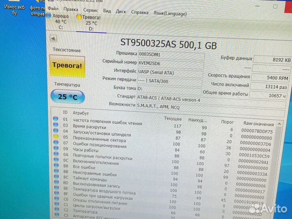
Task: Click the blue status icon of attribute 0C
Action: click(56, 160)
